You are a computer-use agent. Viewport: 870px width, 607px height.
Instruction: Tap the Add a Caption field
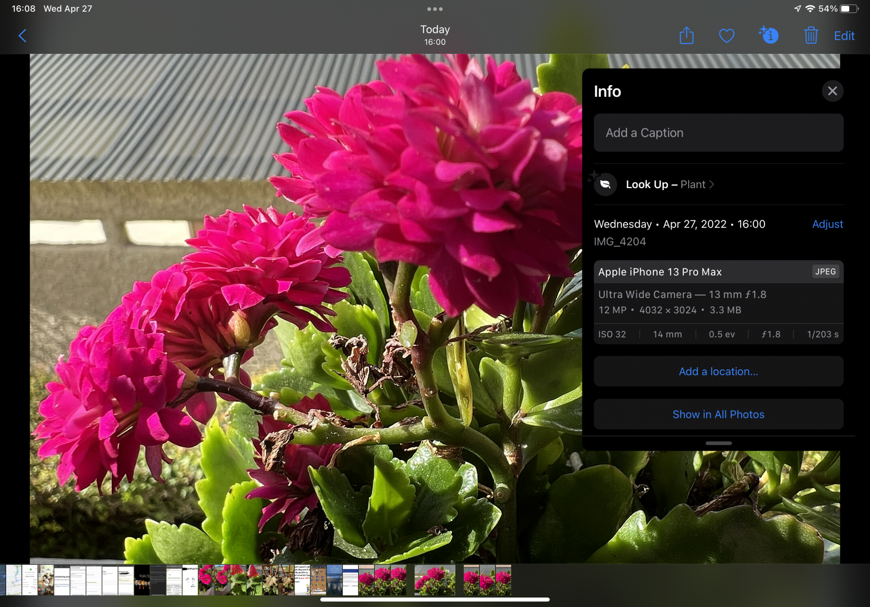coord(718,133)
